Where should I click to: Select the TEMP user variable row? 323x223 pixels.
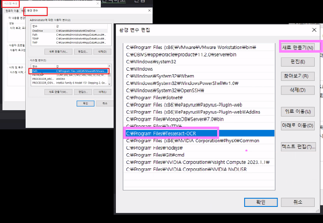pyautogui.click(x=70, y=39)
